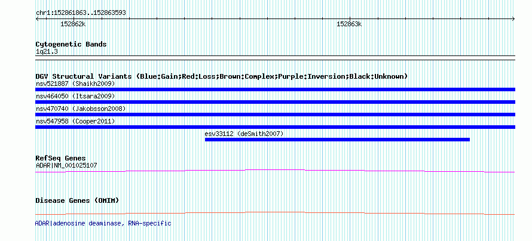
Task: Click the pink ADAR RefSeq gene line
Action: tap(275, 171)
